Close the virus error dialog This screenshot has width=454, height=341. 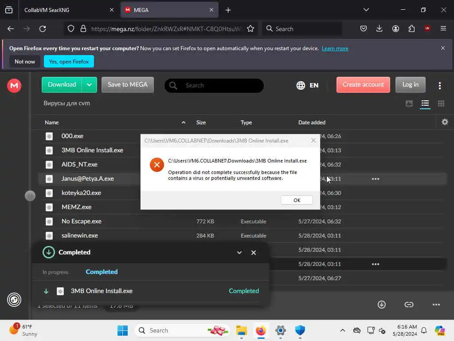point(313,140)
